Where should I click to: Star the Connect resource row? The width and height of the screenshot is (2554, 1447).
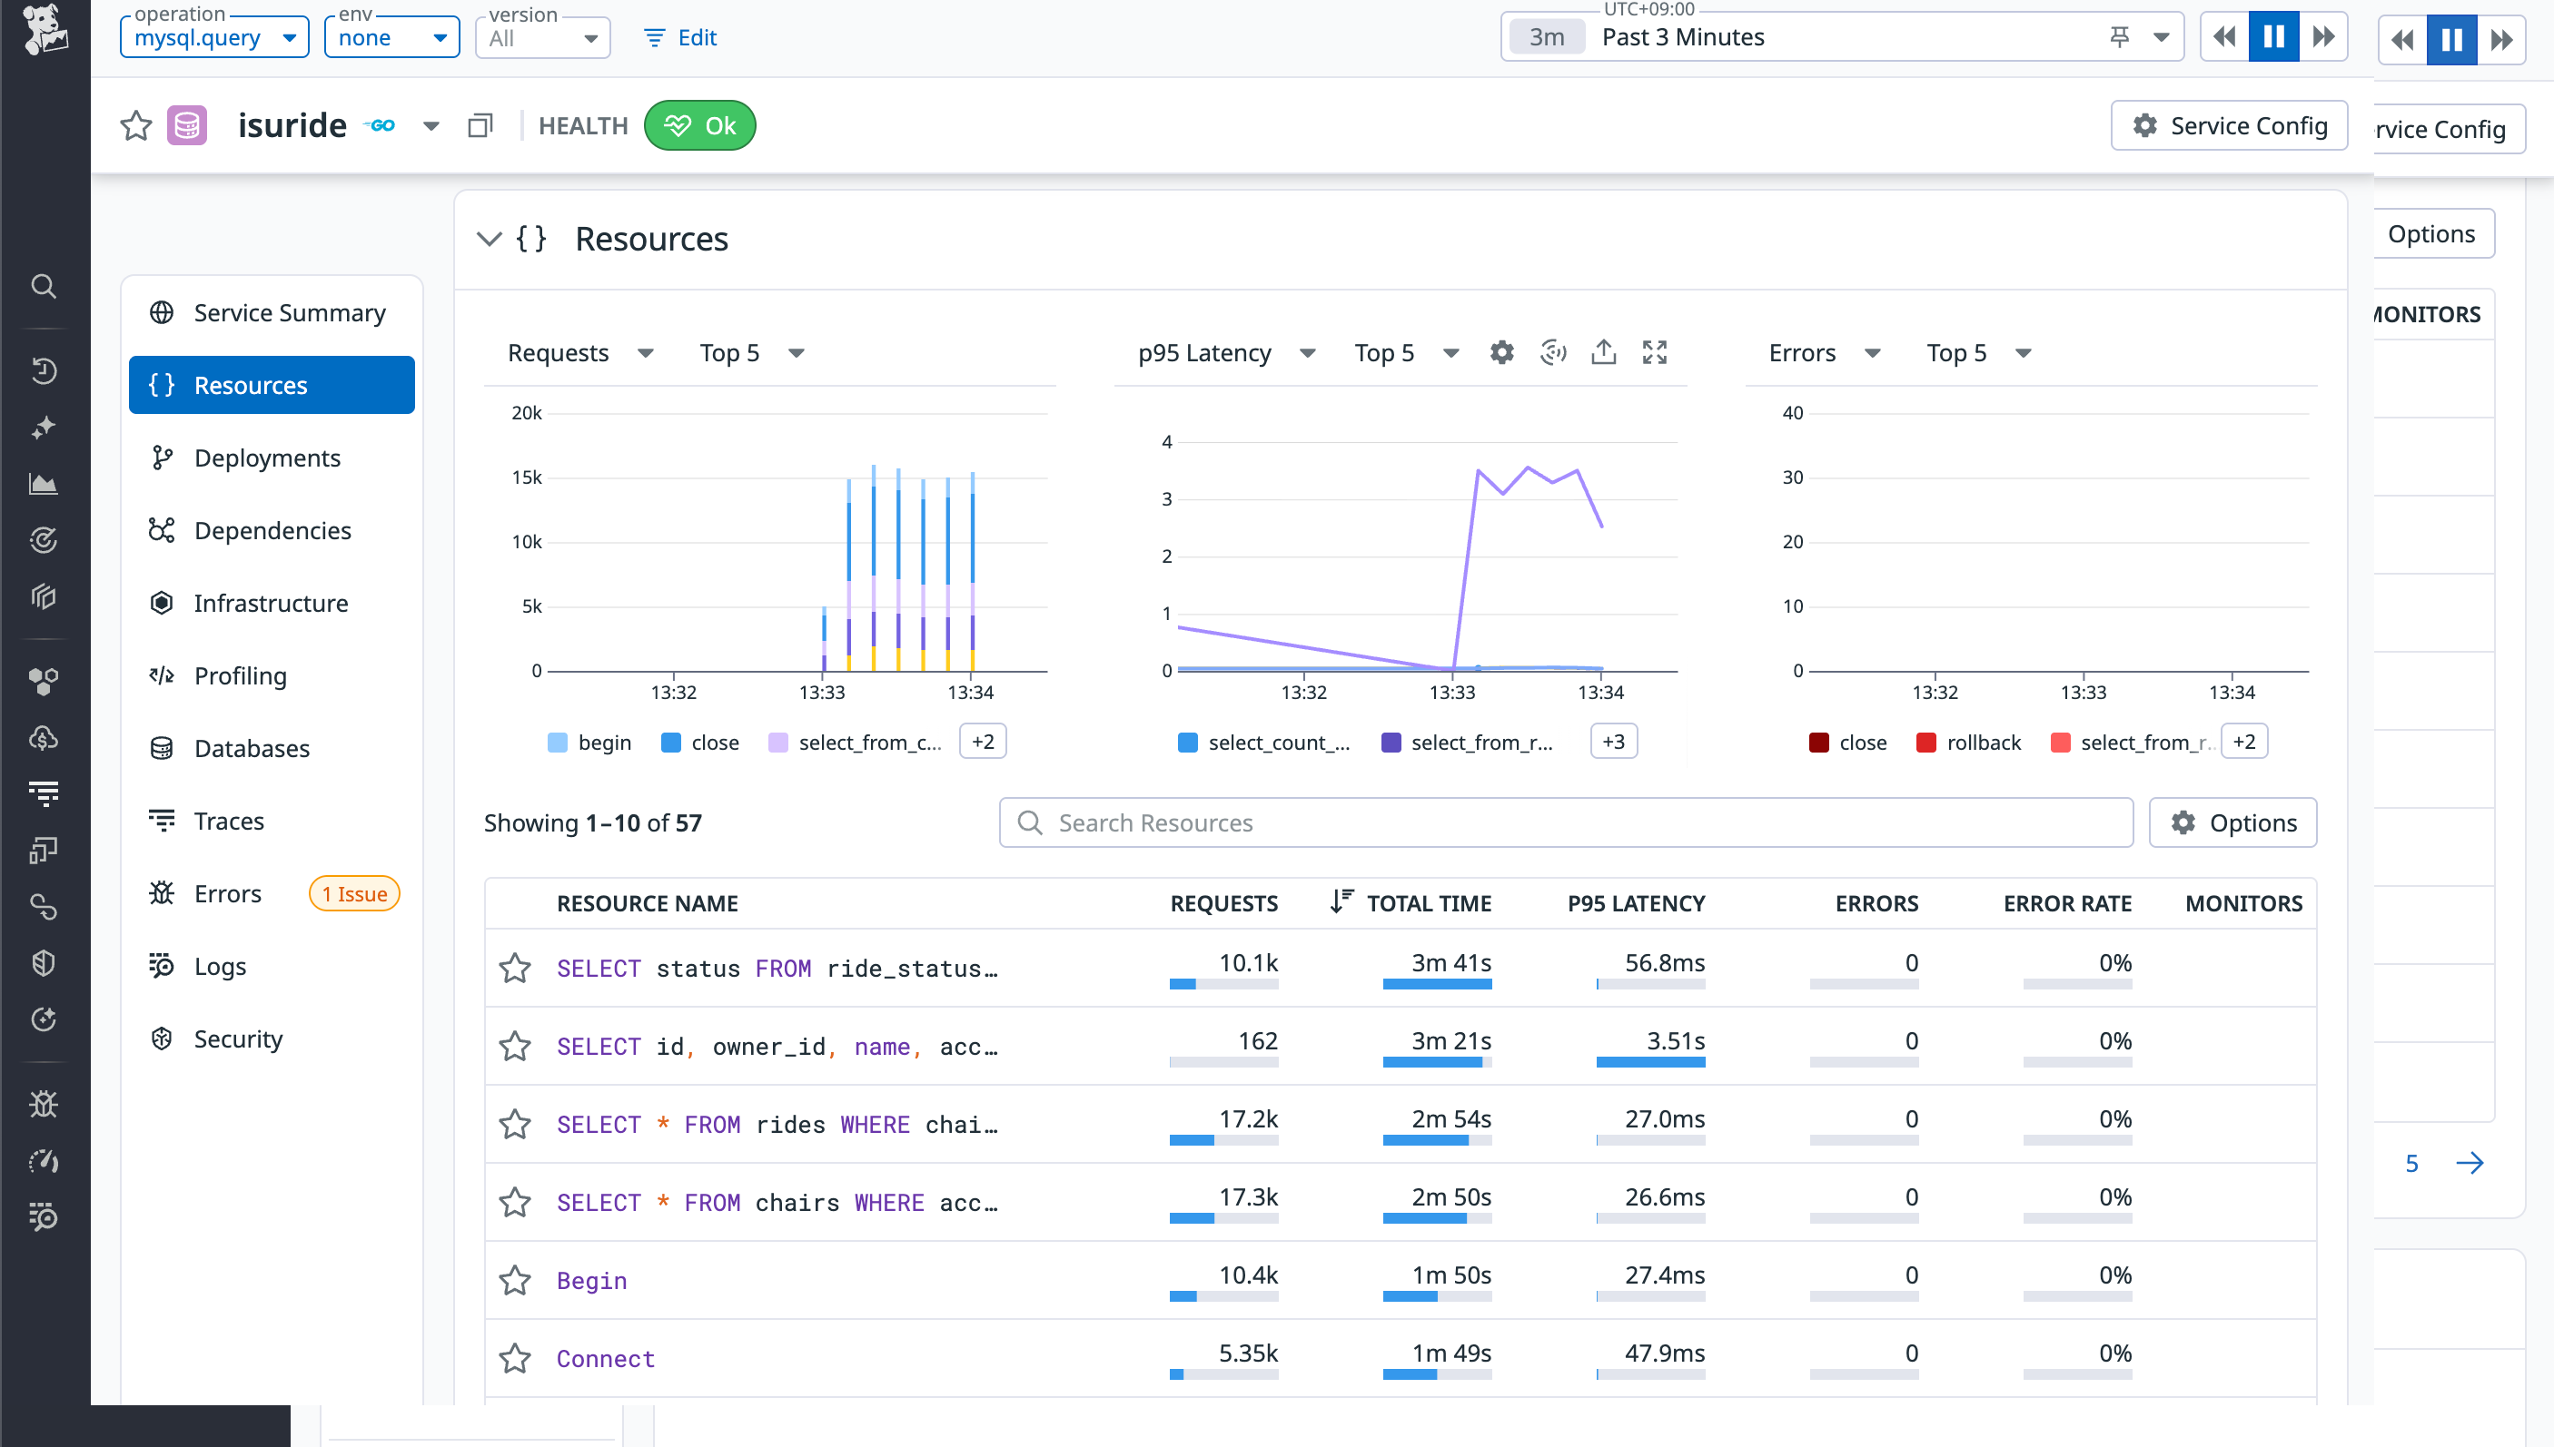[515, 1359]
